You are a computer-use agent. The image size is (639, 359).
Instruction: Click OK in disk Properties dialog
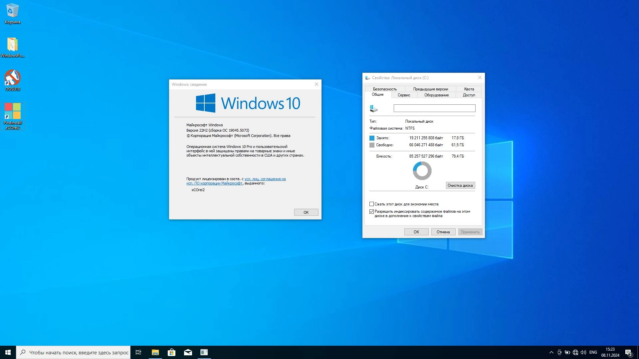click(416, 232)
